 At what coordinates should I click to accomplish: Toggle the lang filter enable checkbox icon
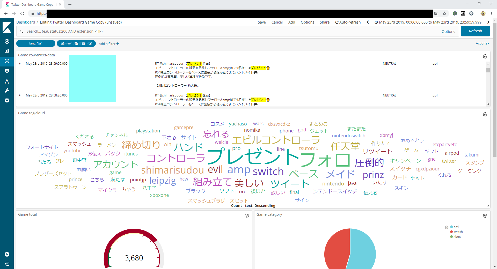pyautogui.click(x=62, y=44)
